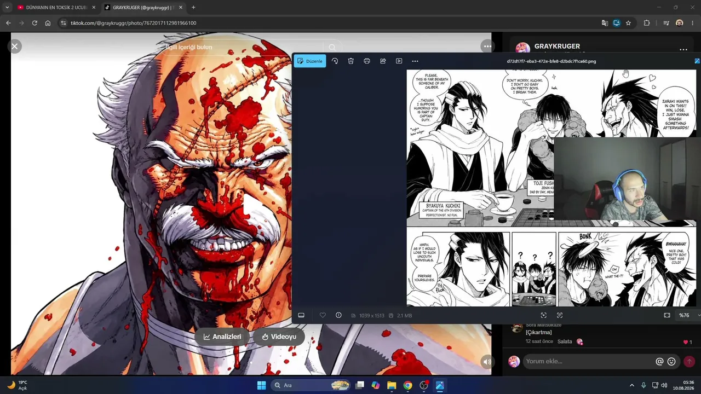Open Chrome media controls icon

[666, 23]
